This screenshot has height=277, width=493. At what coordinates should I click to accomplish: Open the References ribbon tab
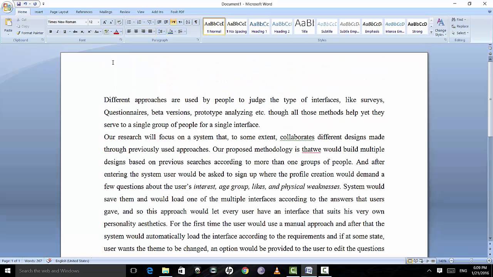click(x=84, y=12)
